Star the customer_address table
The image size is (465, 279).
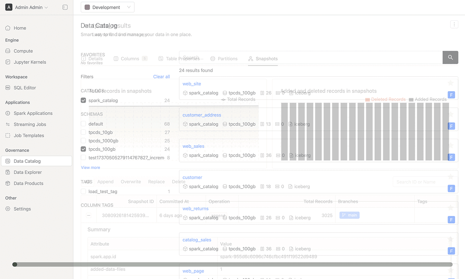[451, 114]
